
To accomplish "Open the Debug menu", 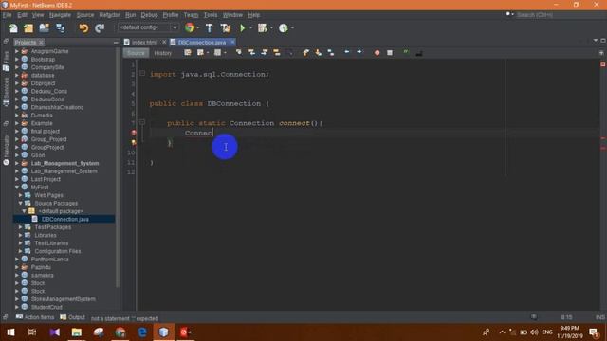I will [x=149, y=15].
